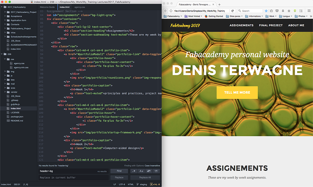Select the .DS_Store file in 238 folder
This screenshot has width=313, height=187.
[15, 96]
